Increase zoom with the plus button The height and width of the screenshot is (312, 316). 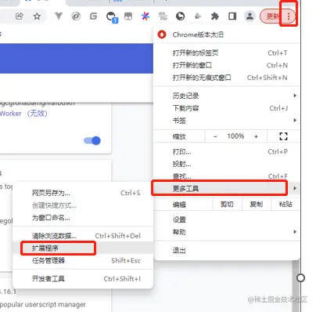[x=256, y=136]
